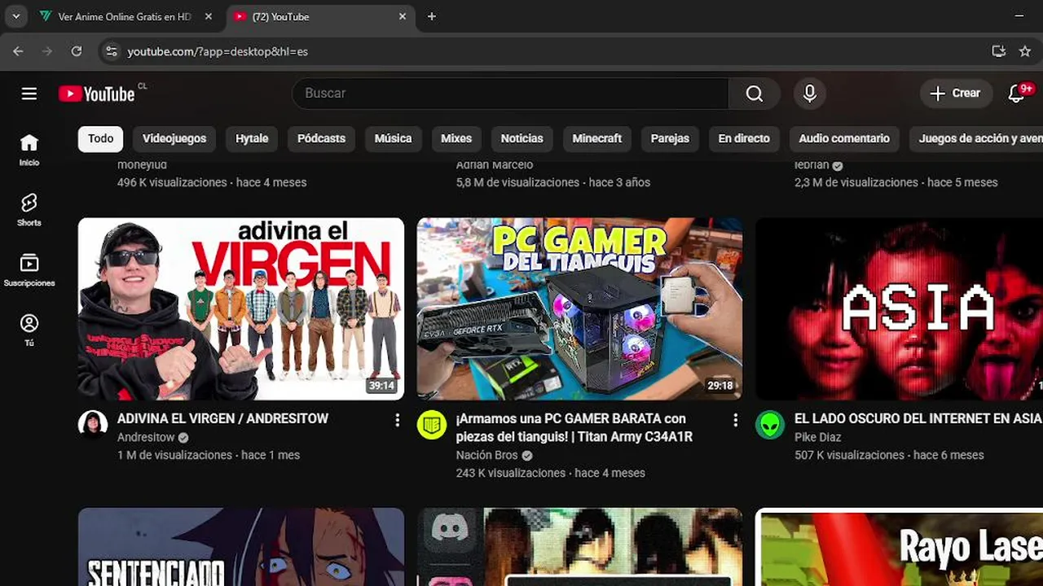
Task: Open a new browser tab
Action: [432, 16]
